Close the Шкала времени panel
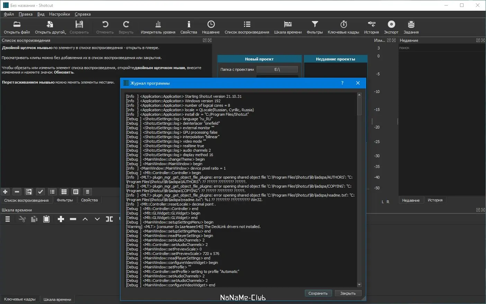Viewport: 486px width, 304px height. (483, 210)
